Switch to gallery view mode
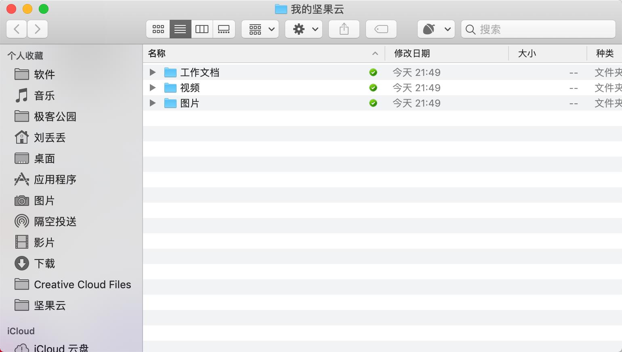The height and width of the screenshot is (352, 622). [224, 29]
